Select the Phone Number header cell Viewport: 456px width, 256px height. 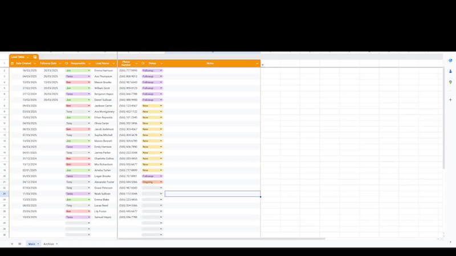129,63
